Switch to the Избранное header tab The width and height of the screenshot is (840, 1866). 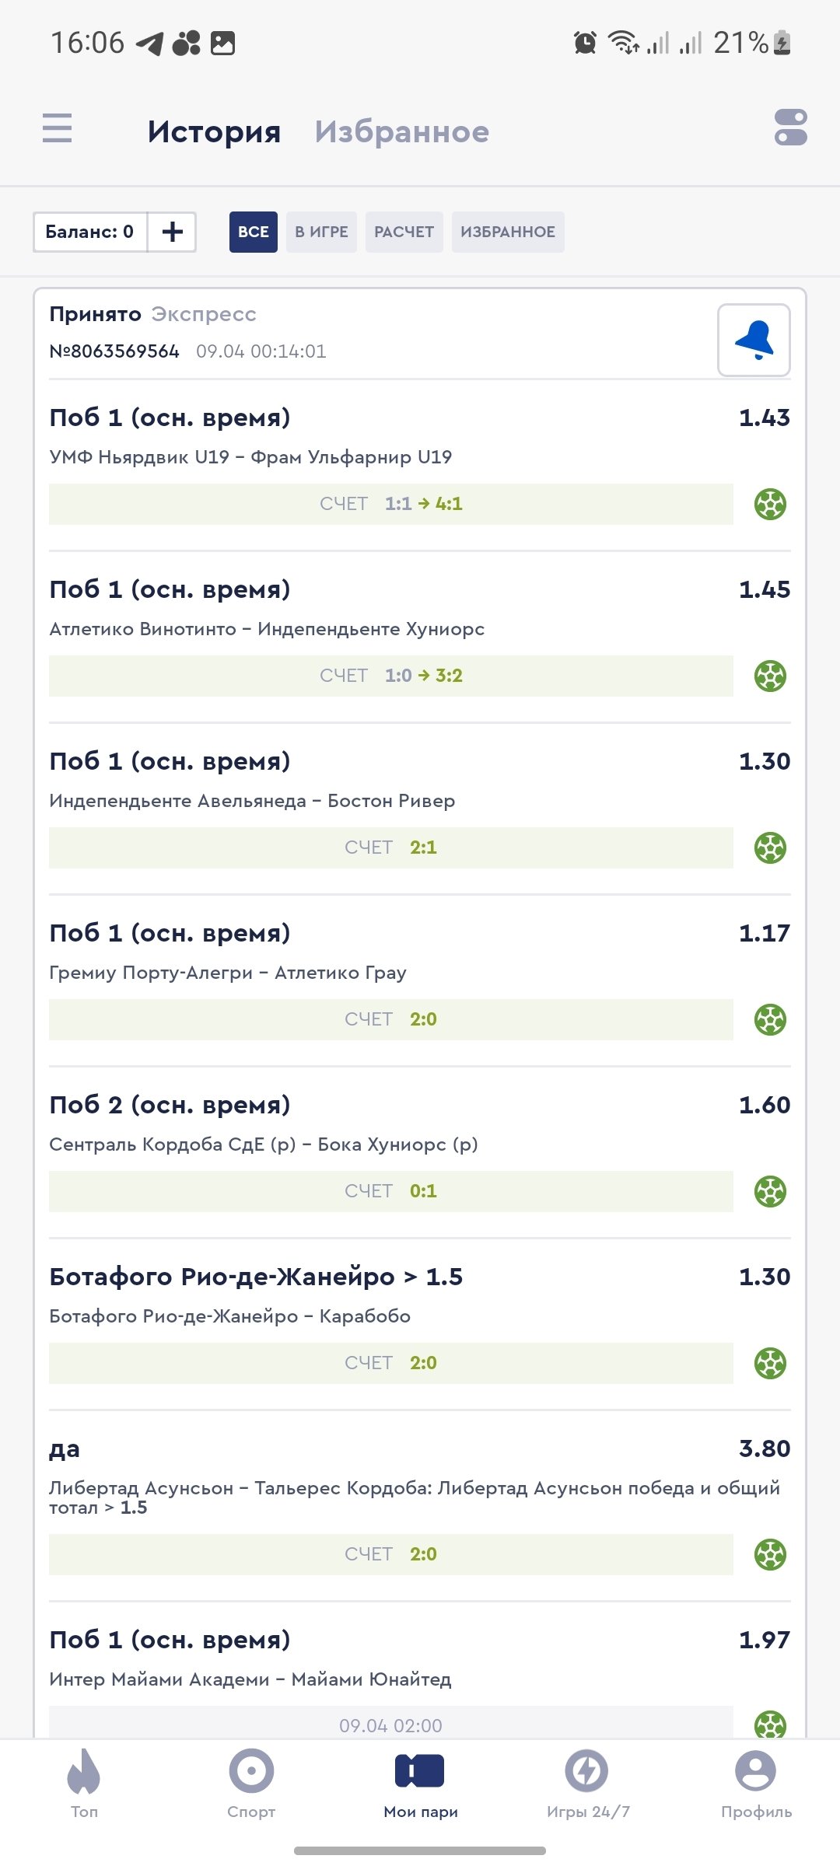[401, 132]
